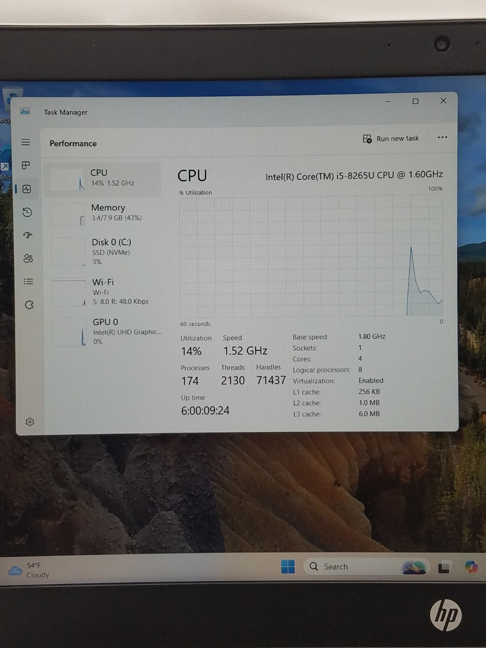Open the Processes page icon in sidebar

[26, 165]
